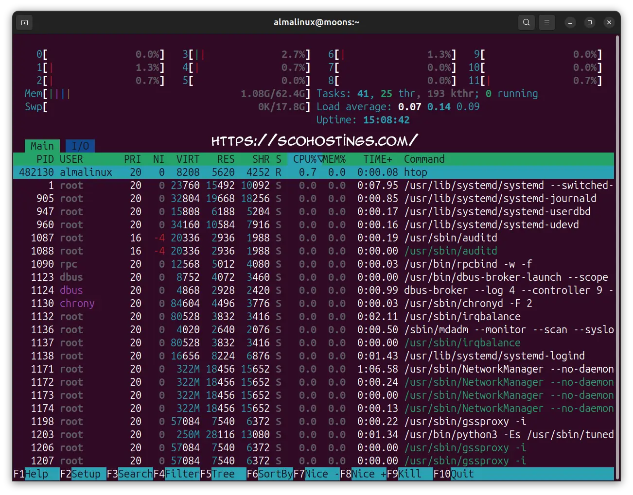The height and width of the screenshot is (495, 633).
Task: Select the chronyd process row
Action: click(x=314, y=304)
